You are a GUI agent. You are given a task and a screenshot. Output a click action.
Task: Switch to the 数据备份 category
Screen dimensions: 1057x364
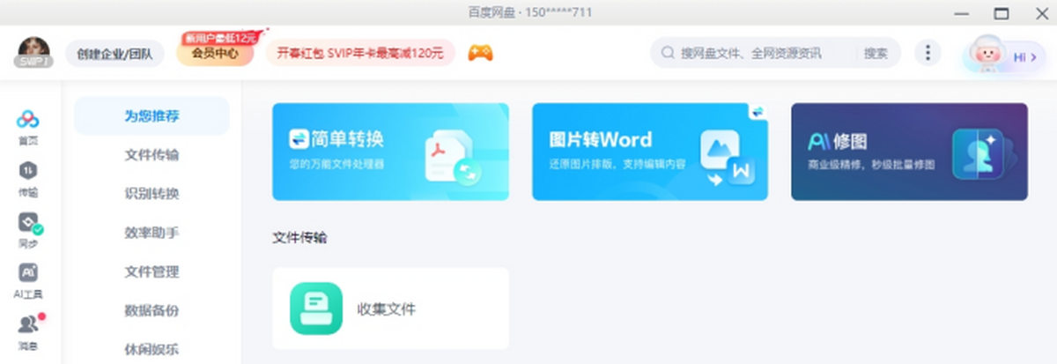tap(152, 310)
